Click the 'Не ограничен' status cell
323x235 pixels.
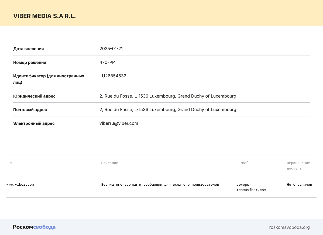click(x=299, y=185)
